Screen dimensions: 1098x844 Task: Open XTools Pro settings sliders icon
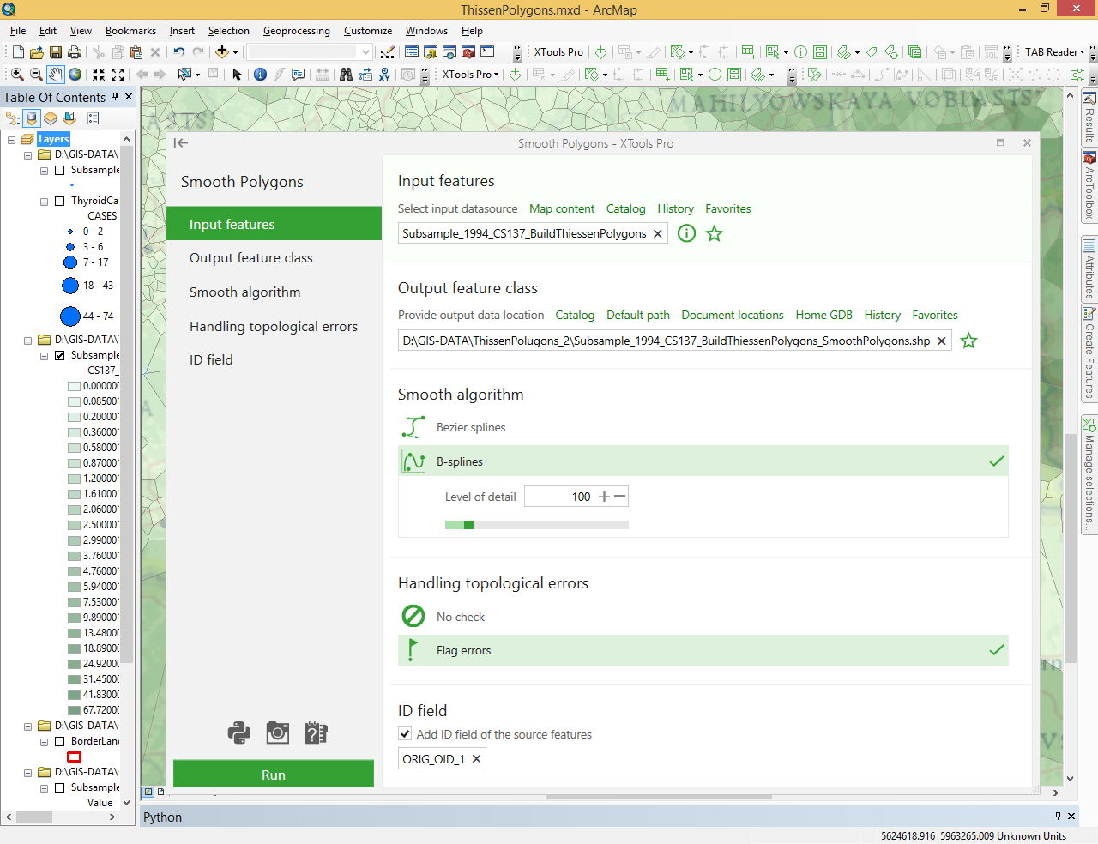click(x=1077, y=75)
